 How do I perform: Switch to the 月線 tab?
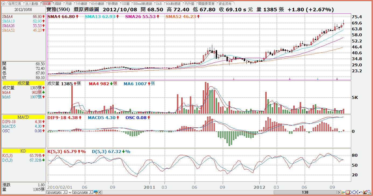tap(68, 4)
